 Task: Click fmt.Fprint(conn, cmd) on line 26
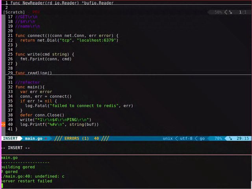tap(46, 59)
